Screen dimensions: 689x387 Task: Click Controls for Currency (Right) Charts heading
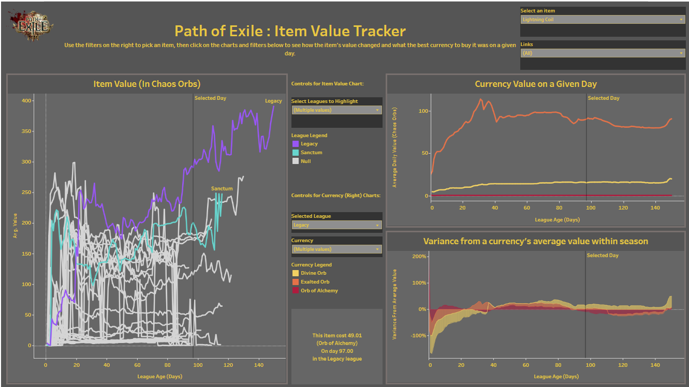pyautogui.click(x=336, y=195)
